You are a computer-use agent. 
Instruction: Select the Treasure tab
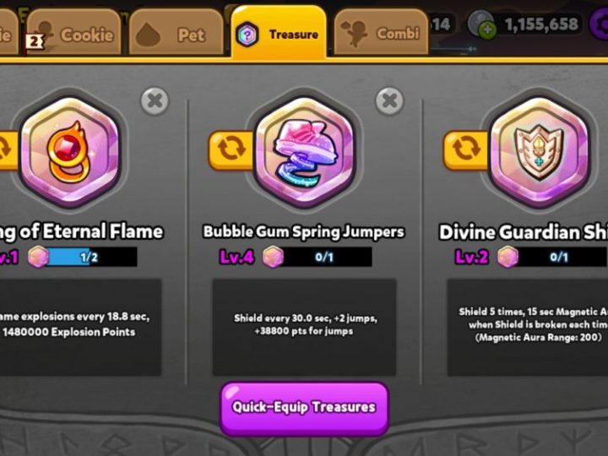(279, 33)
